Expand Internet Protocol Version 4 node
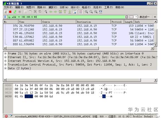 click(x=5, y=61)
